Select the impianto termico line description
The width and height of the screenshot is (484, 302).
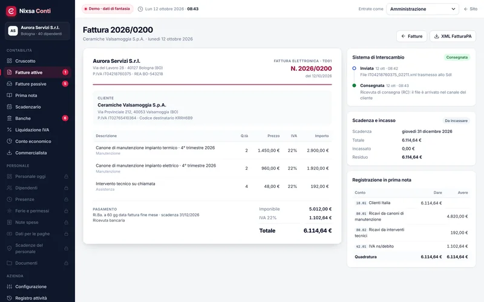click(155, 148)
